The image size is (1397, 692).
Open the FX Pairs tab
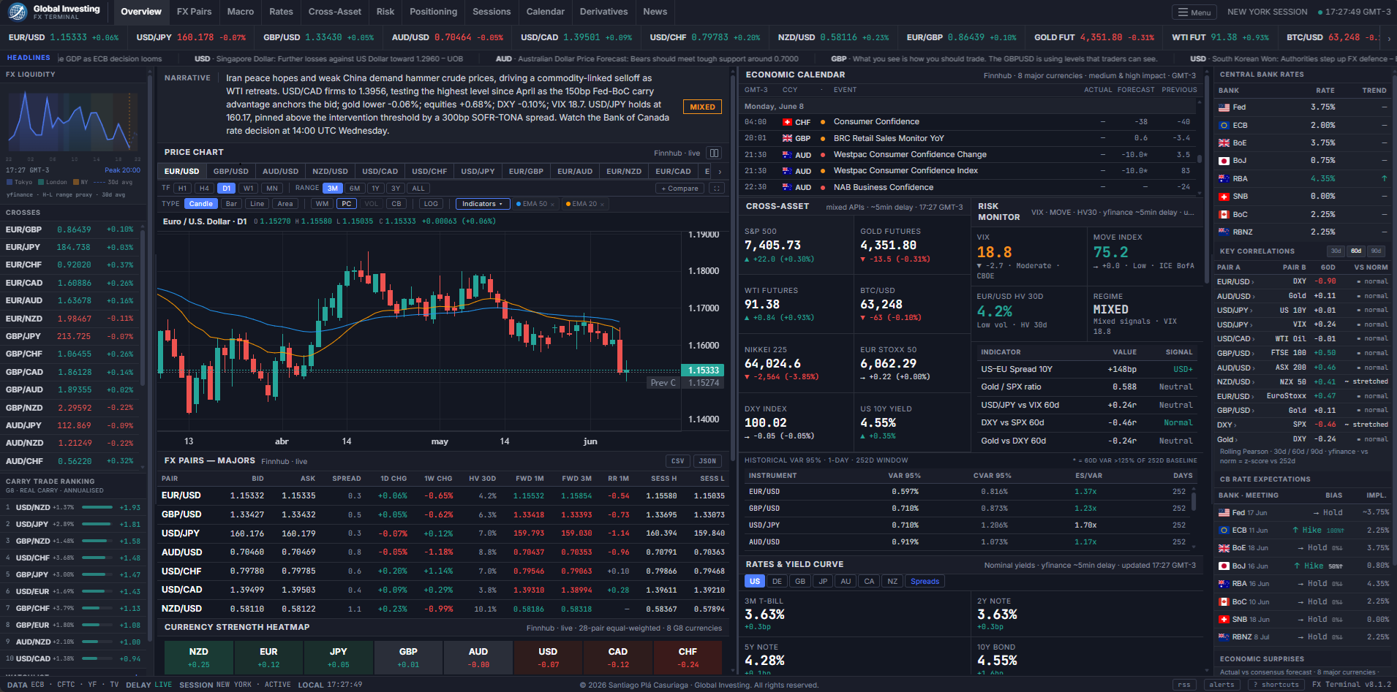pos(194,12)
